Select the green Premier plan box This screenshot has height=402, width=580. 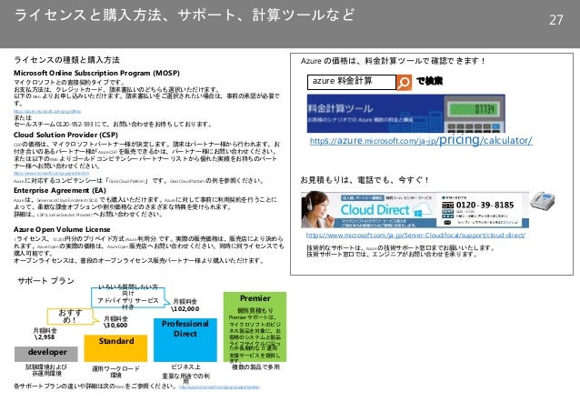tap(255, 327)
